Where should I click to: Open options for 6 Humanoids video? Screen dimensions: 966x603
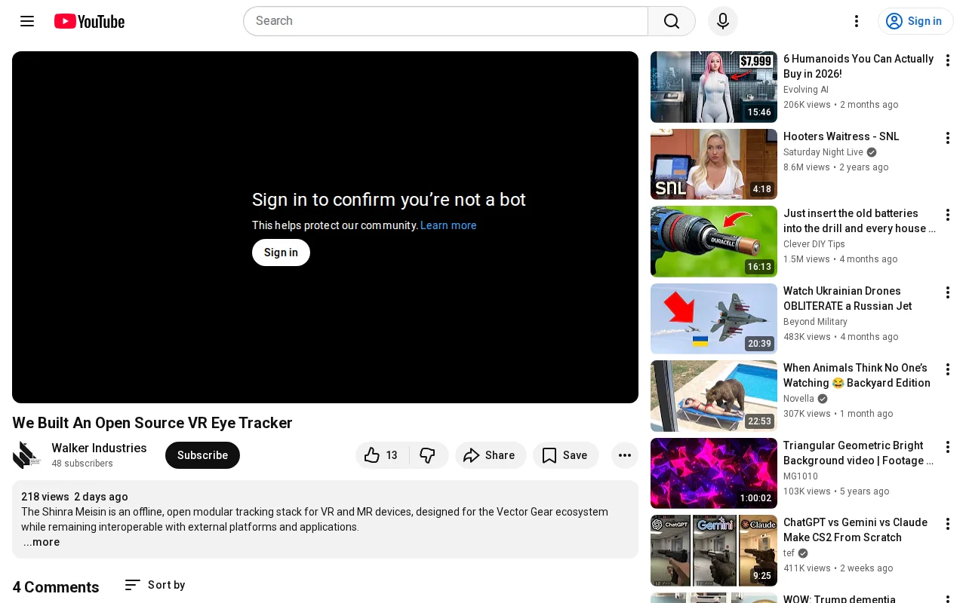[x=948, y=60]
